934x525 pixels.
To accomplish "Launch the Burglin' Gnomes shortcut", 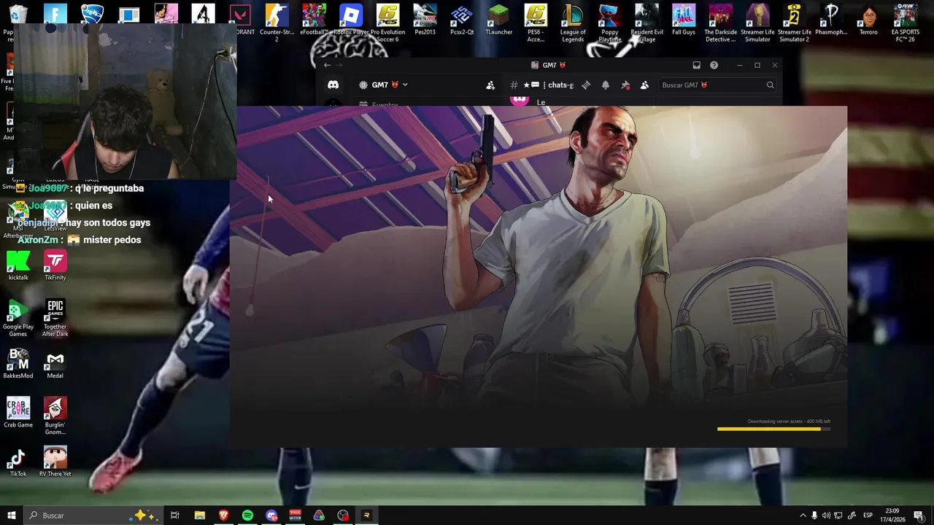I will tap(55, 416).
